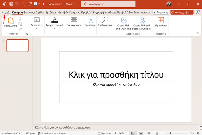
Task: Fit slide to current window
Action: point(198,133)
